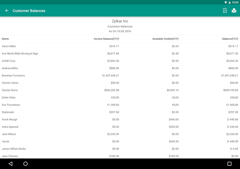
Task: Open Andrew Miller customer row
Action: pos(120,68)
